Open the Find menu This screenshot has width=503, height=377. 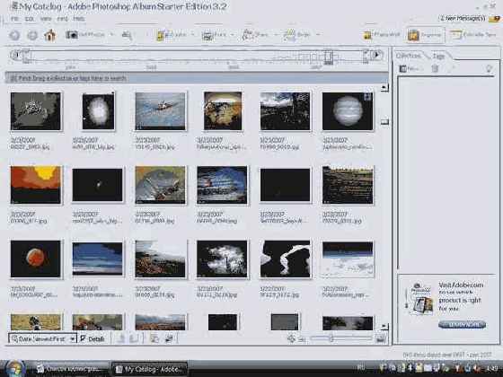(63, 19)
